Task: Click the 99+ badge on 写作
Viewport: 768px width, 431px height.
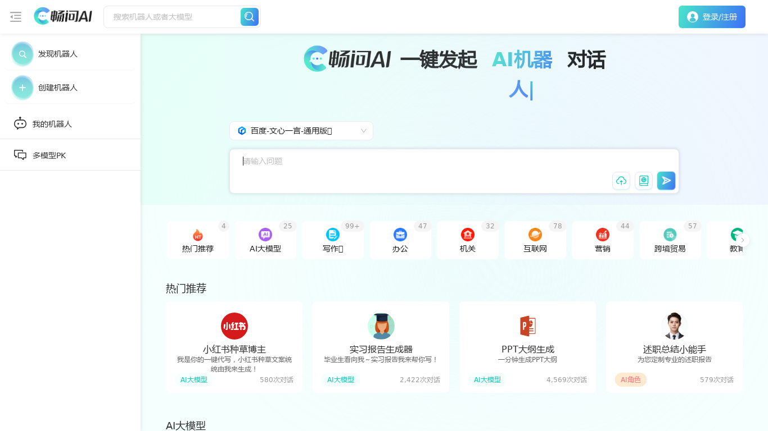Action: 353,226
